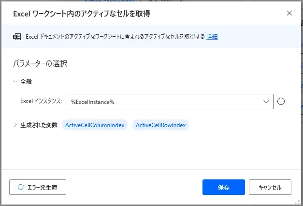This screenshot has height=206, width=303.
Task: Click the Excel icon in the info banner
Action: pyautogui.click(x=17, y=37)
